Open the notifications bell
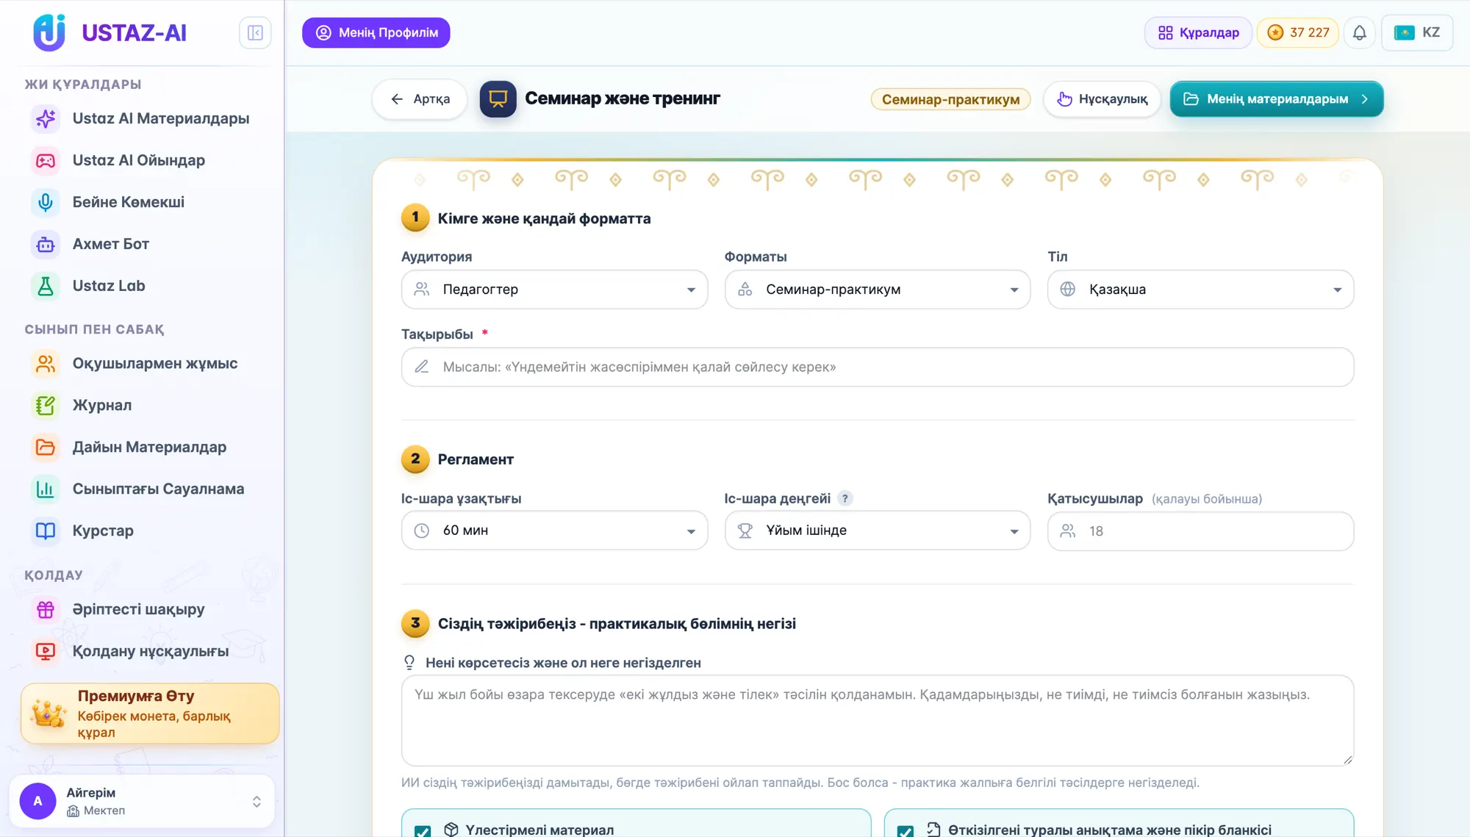Viewport: 1470px width, 837px height. coord(1359,33)
